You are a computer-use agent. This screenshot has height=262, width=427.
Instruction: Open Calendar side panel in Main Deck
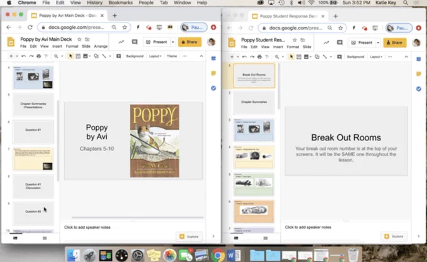pyautogui.click(x=213, y=58)
